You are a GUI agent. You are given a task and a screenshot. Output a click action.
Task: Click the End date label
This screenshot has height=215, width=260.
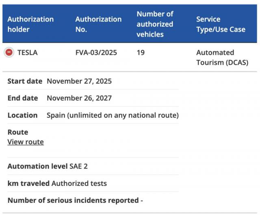pyautogui.click(x=23, y=98)
